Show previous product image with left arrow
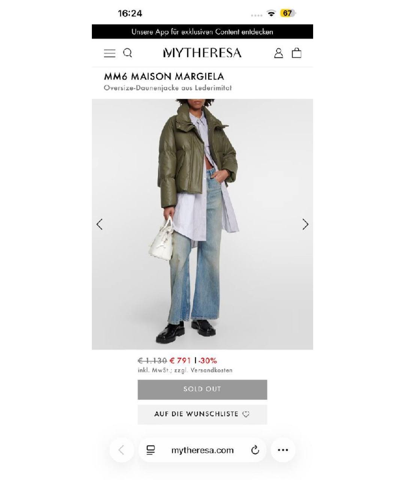 click(99, 224)
